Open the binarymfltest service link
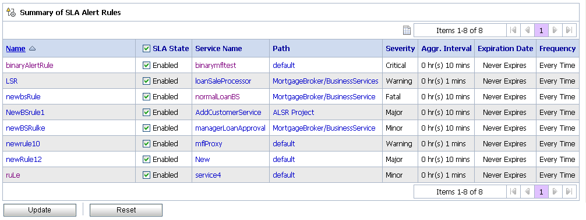 (x=216, y=65)
